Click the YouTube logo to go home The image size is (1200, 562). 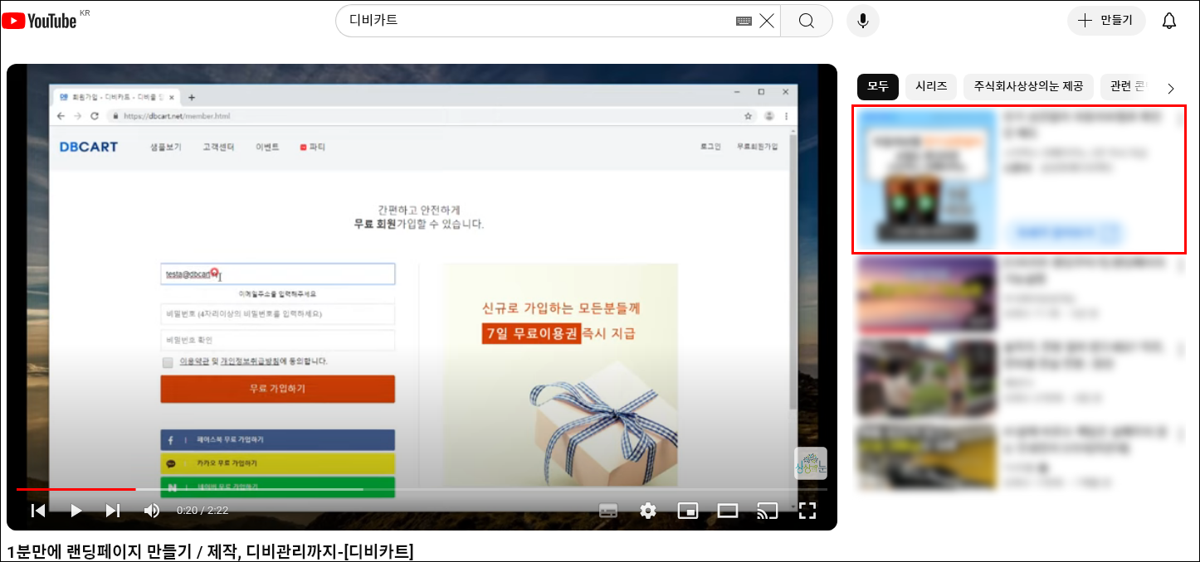[40, 21]
